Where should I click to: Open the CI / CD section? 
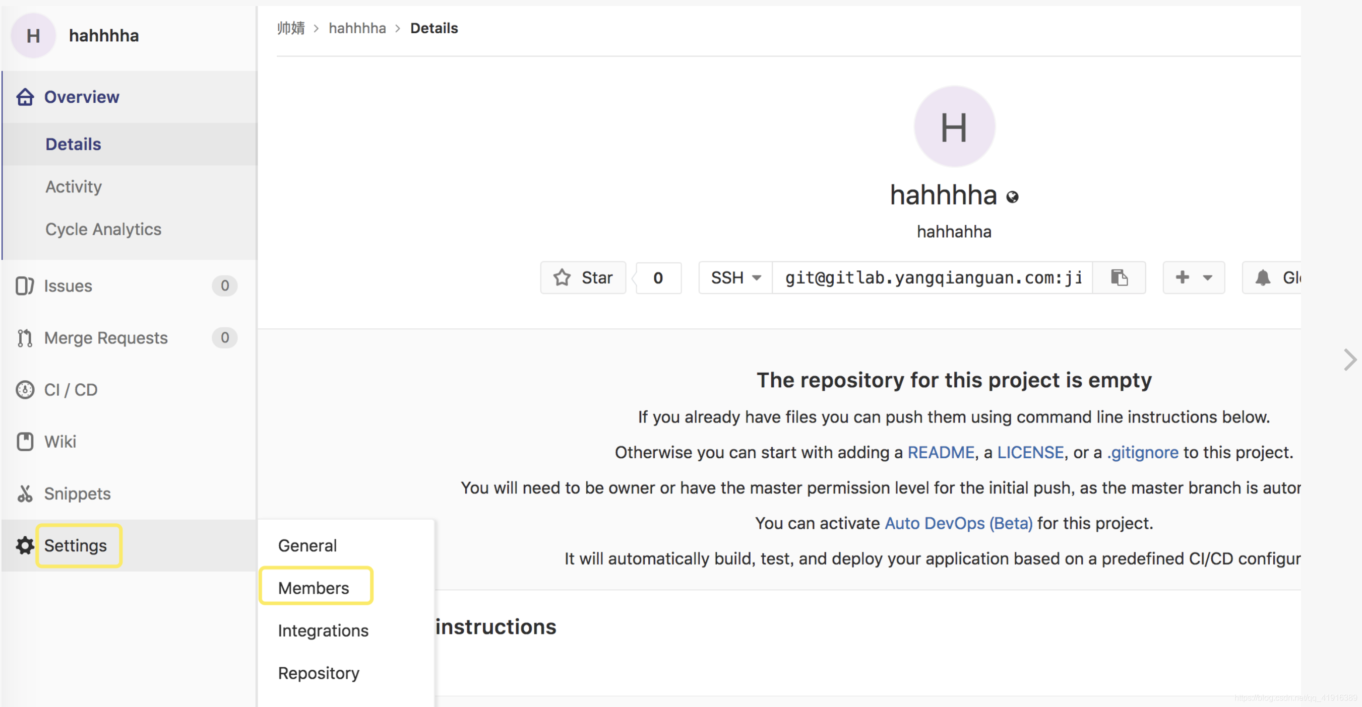click(71, 390)
